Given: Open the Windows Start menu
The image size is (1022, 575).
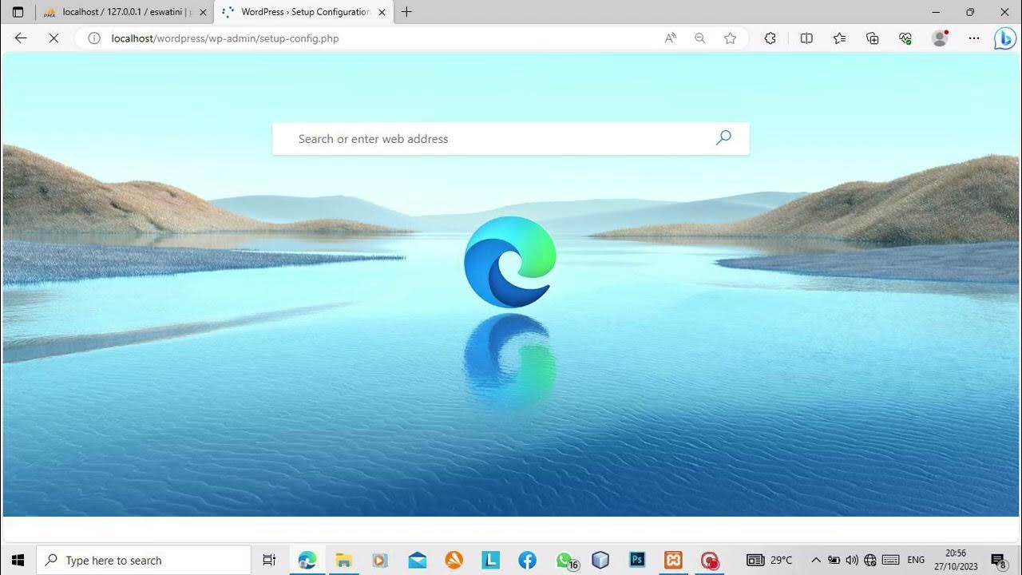Looking at the screenshot, I should pos(18,561).
